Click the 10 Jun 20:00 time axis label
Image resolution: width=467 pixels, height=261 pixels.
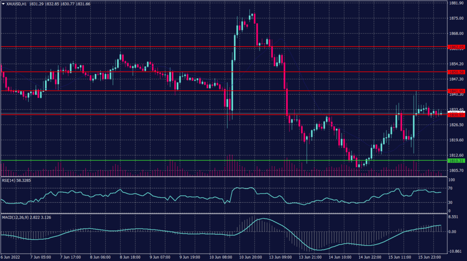[x=251, y=257]
